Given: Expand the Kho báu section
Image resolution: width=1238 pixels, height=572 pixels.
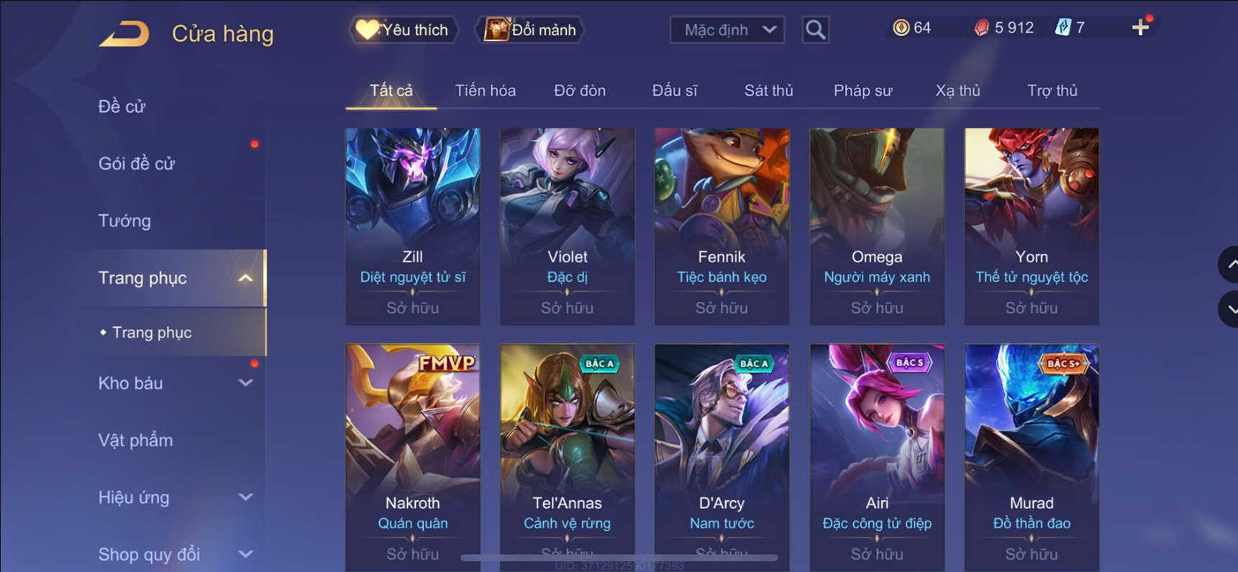Looking at the screenshot, I should click(245, 383).
